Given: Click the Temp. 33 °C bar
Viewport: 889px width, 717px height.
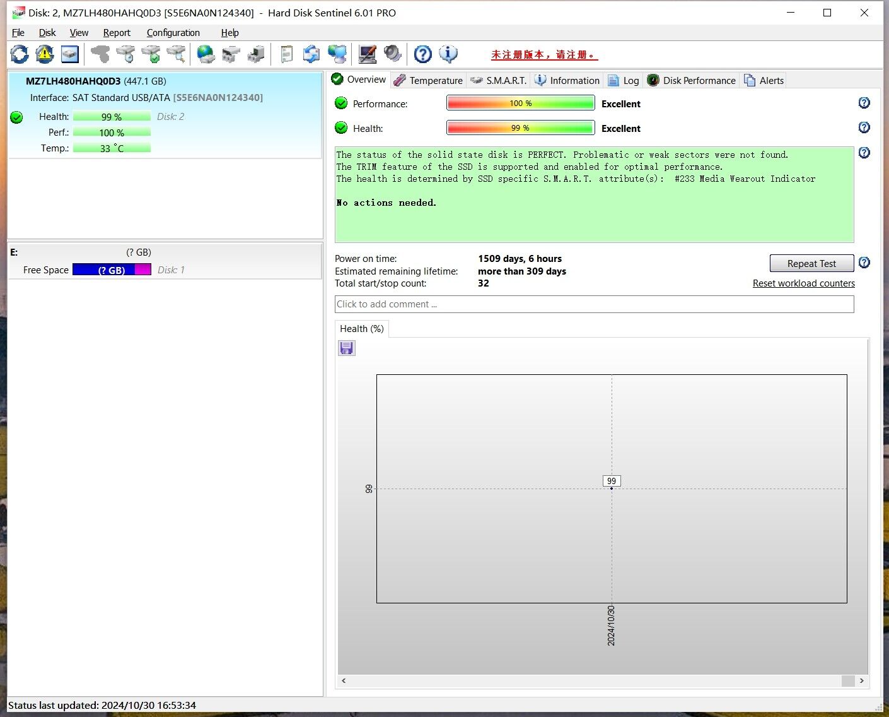Looking at the screenshot, I should (112, 148).
